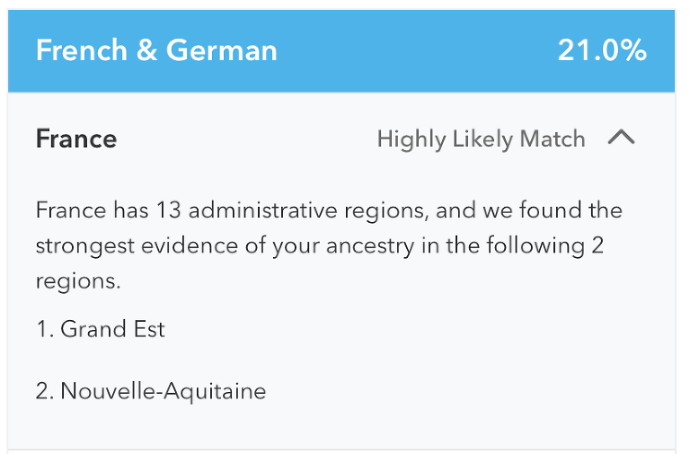Click the 21.0% ancestry percentage

tap(601, 50)
